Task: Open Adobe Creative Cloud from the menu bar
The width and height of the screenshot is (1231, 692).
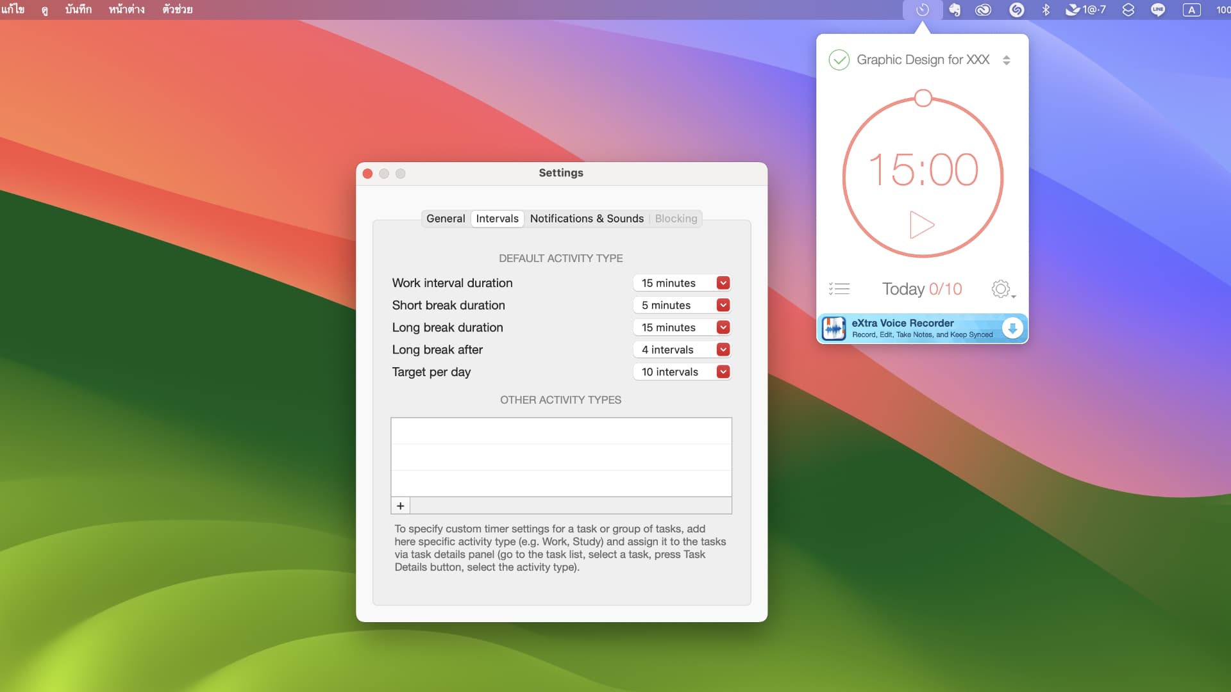Action: click(983, 10)
